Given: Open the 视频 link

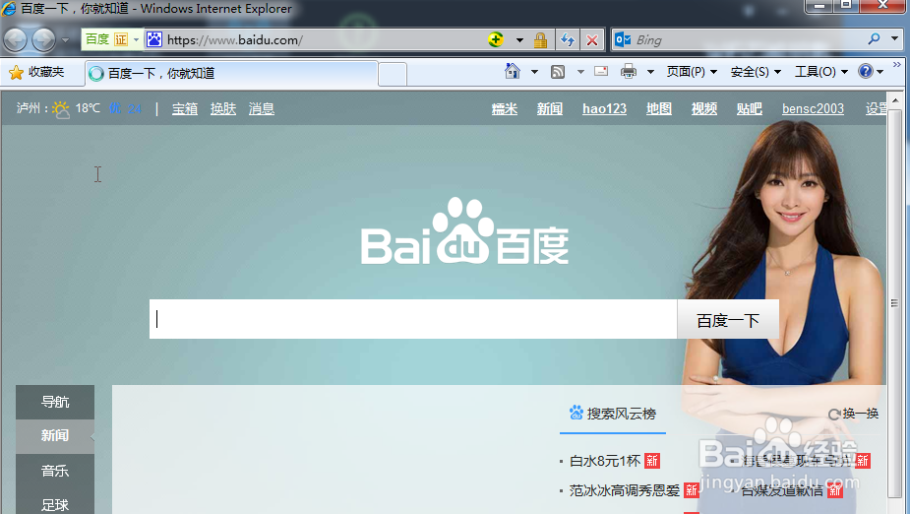Looking at the screenshot, I should (x=704, y=108).
